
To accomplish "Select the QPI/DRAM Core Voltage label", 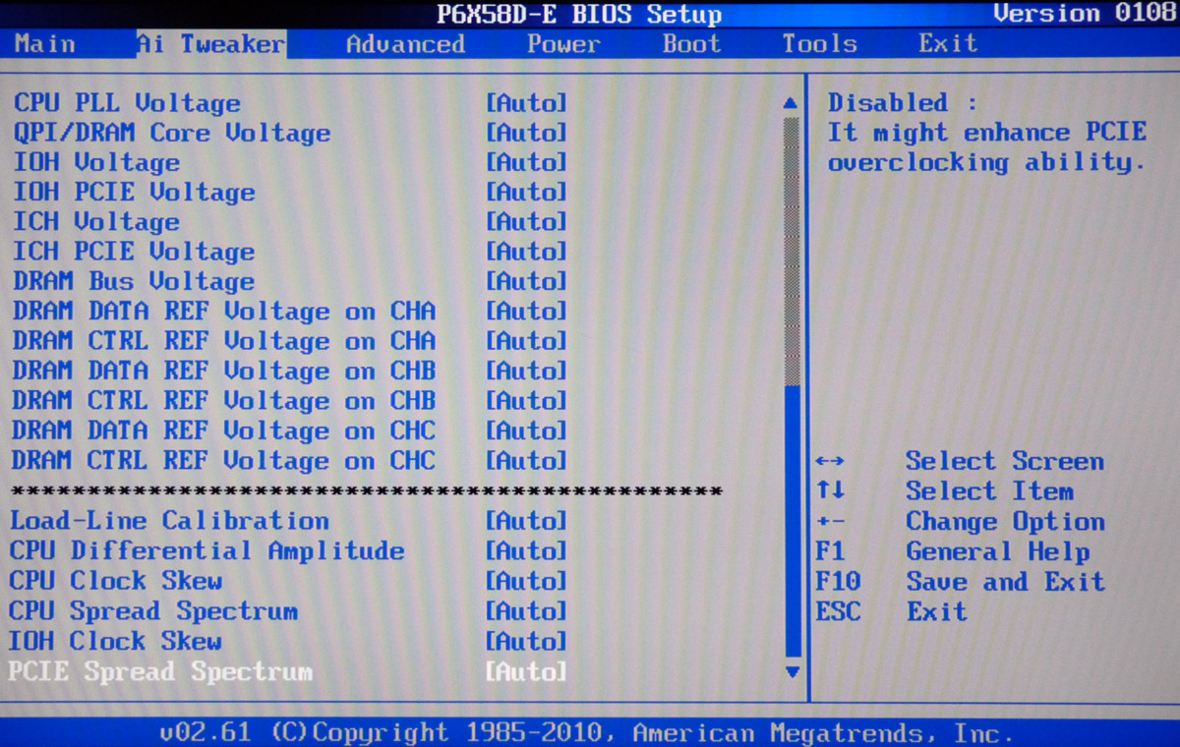I will point(172,133).
